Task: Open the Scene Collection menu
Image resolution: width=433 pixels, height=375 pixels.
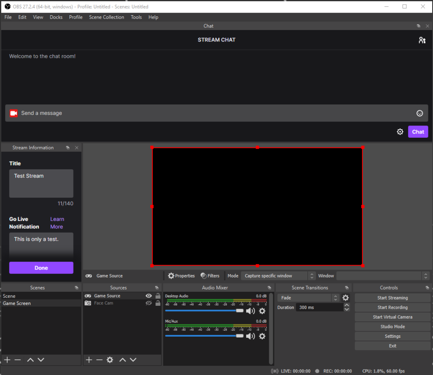Action: [x=107, y=17]
